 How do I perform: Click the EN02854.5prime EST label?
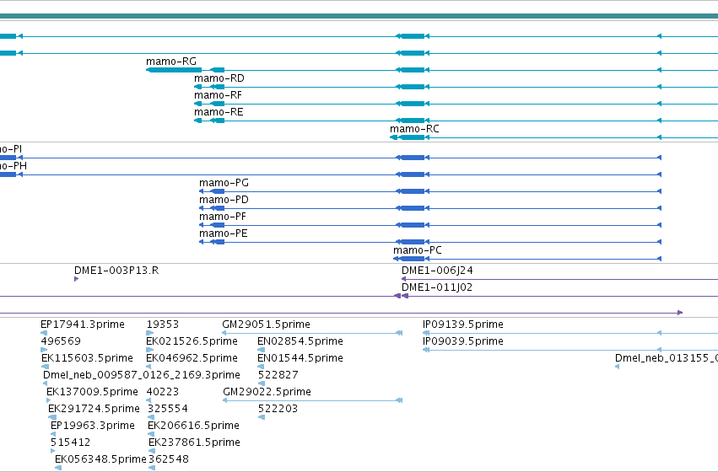pos(300,341)
